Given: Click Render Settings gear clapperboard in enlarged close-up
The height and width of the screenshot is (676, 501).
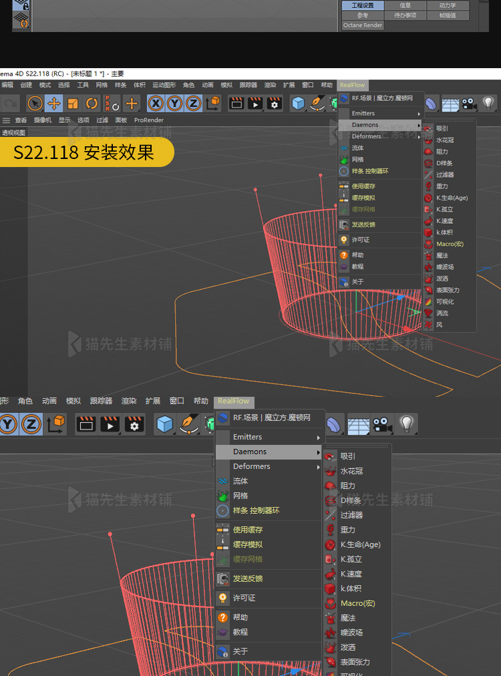Looking at the screenshot, I should point(134,424).
